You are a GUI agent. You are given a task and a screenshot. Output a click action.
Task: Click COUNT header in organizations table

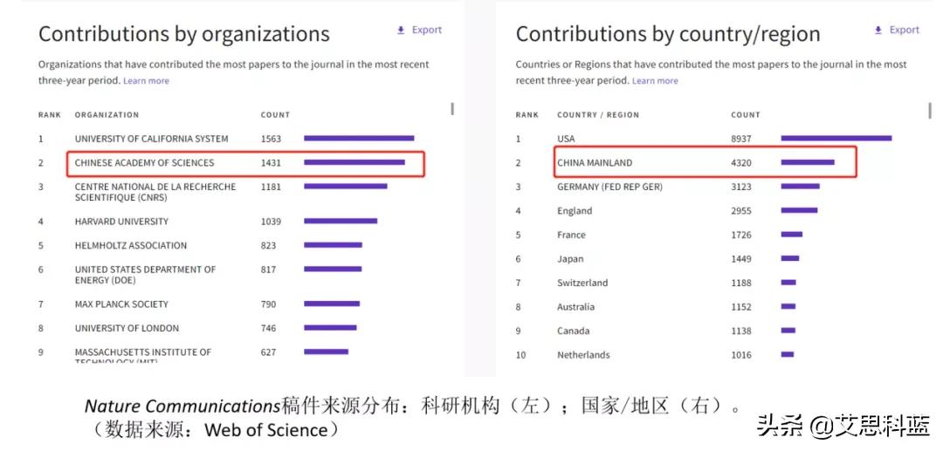click(x=275, y=114)
